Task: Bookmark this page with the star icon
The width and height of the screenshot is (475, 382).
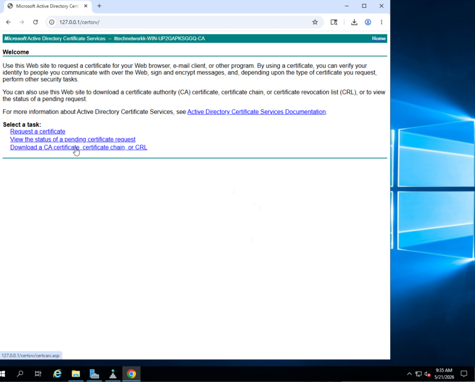Action: [x=315, y=22]
